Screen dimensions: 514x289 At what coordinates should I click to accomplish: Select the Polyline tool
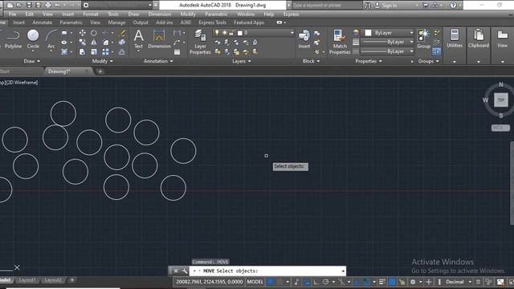point(13,39)
